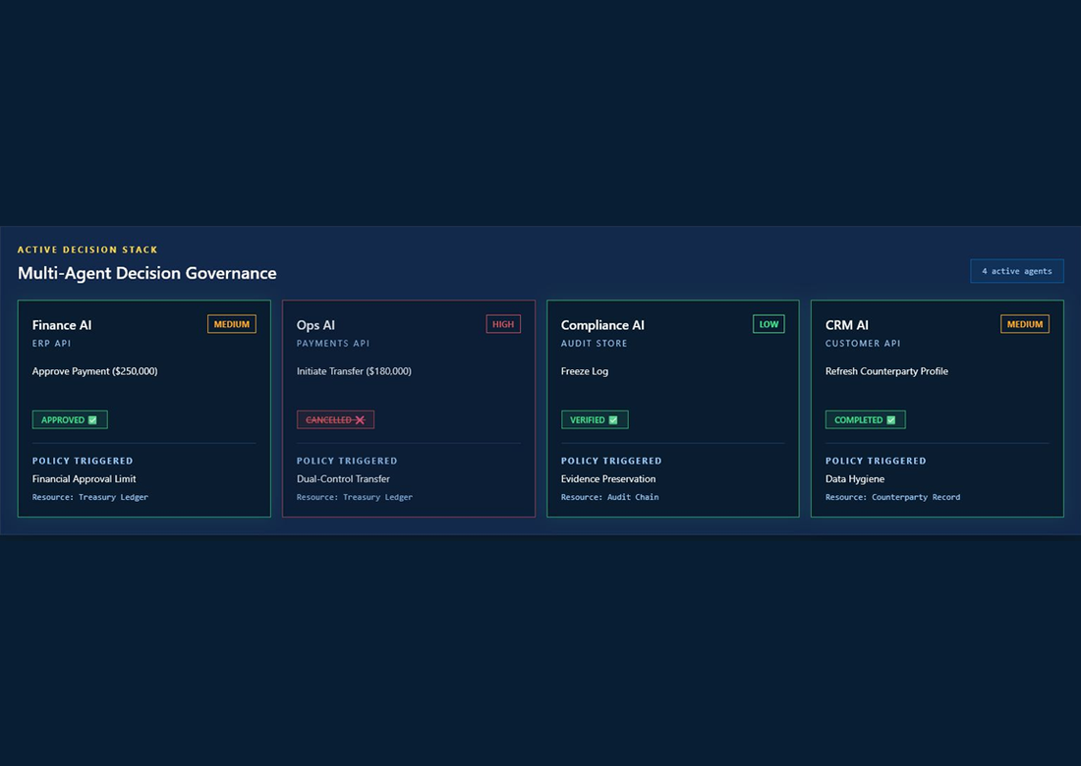Click 'Resource: Treasury Ledger' in Finance AI card

[x=90, y=497]
